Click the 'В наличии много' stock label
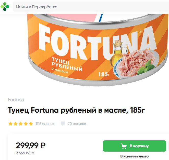 click(134, 156)
